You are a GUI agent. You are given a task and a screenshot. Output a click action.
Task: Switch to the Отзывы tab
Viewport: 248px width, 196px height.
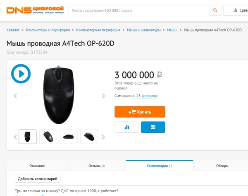click(x=97, y=166)
